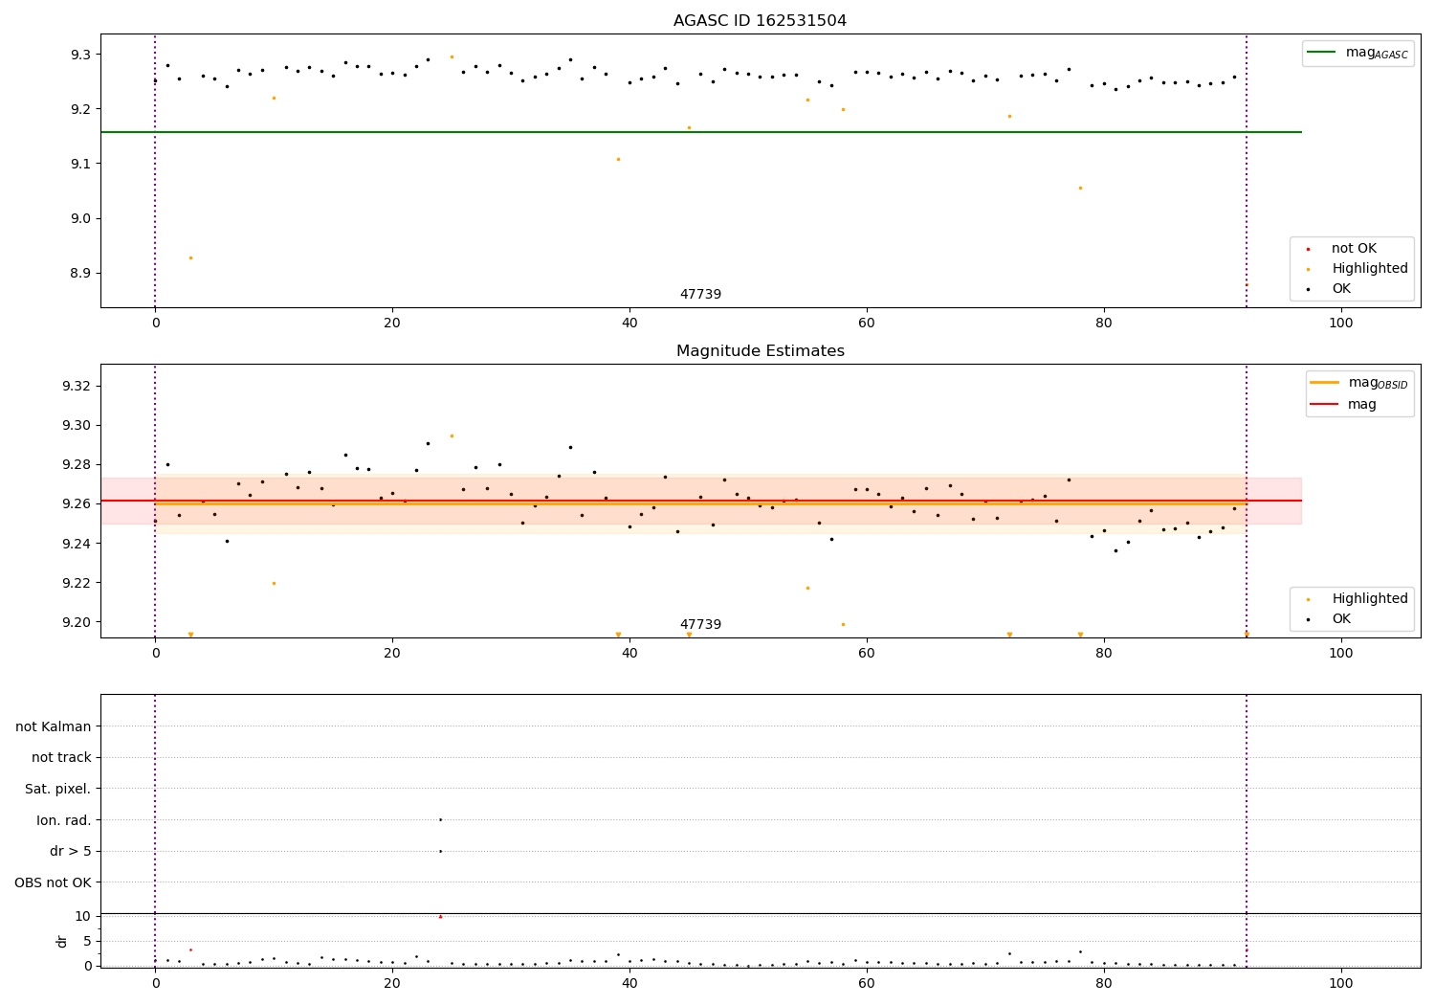Click the mag OBSID legend label
Screen dimensions: 1435x1005
(x=1379, y=383)
